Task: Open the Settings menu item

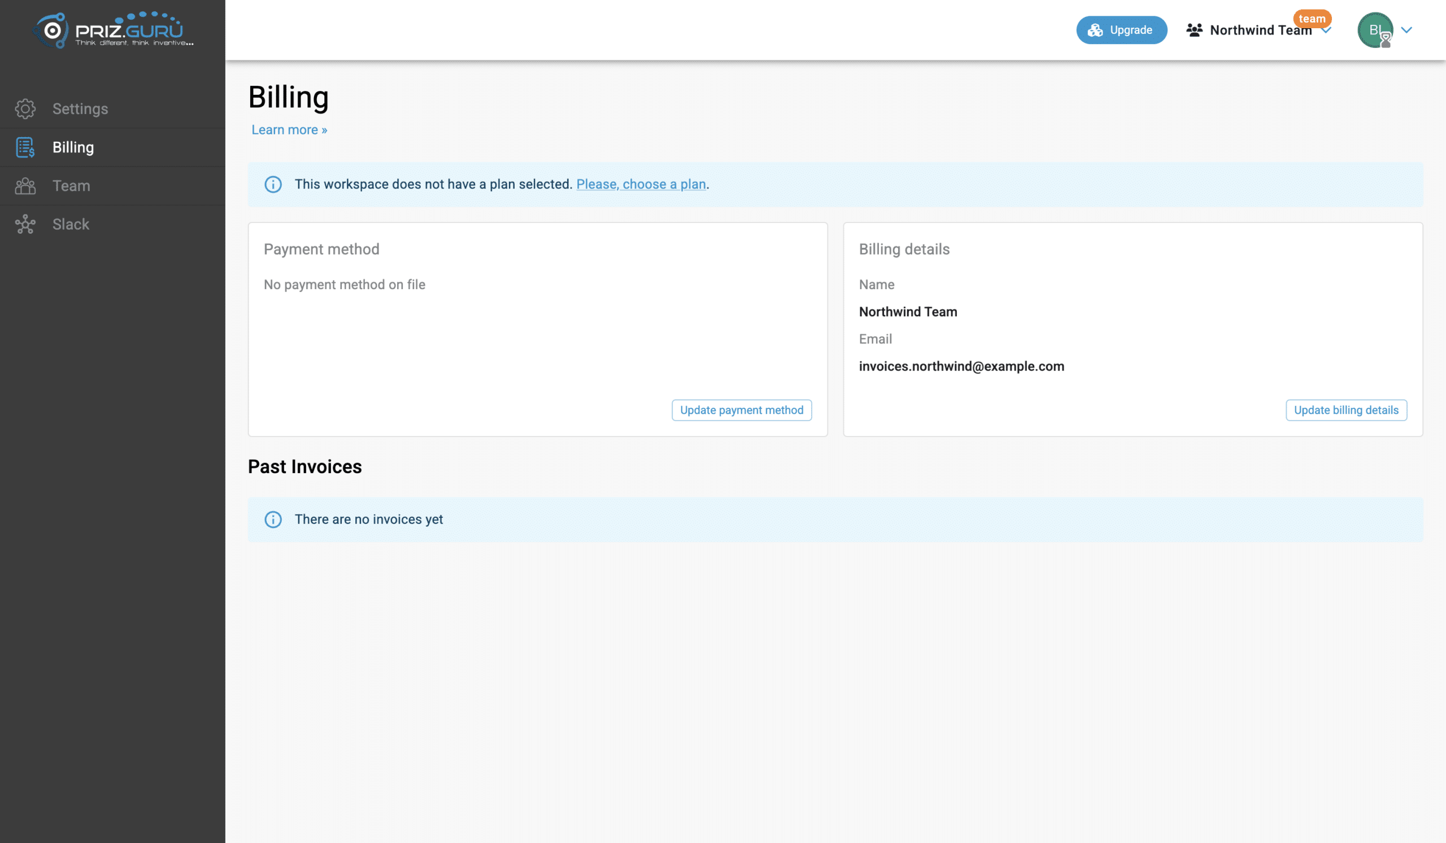Action: point(112,108)
